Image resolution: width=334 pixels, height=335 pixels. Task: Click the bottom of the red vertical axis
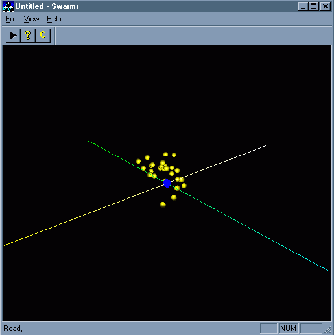(x=167, y=301)
